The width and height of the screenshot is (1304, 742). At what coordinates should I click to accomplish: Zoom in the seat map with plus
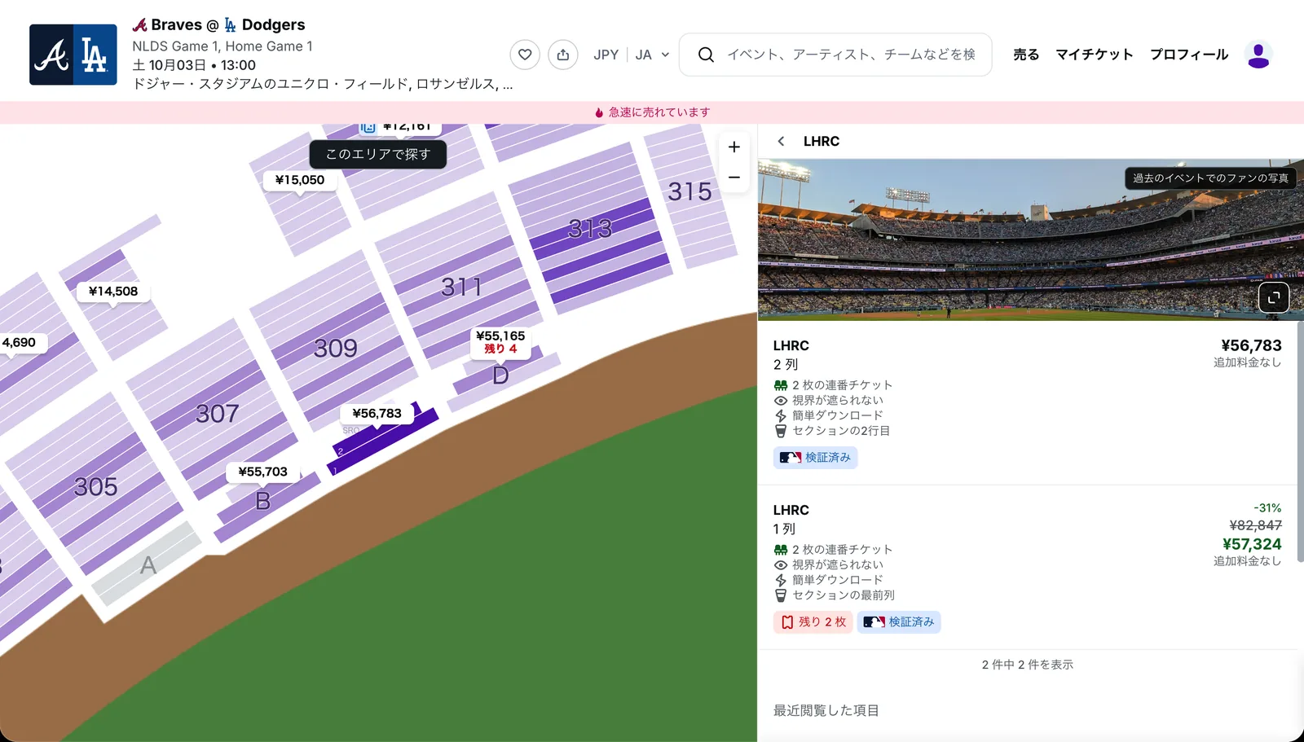pyautogui.click(x=733, y=147)
